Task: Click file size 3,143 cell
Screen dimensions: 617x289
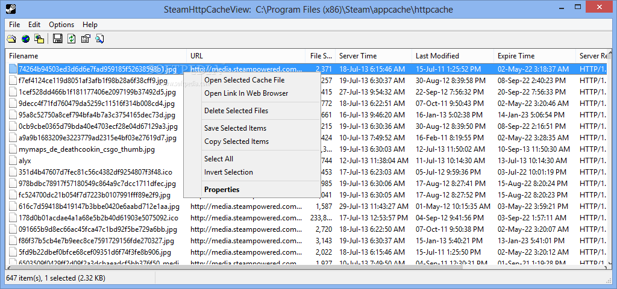Action: 324,241
